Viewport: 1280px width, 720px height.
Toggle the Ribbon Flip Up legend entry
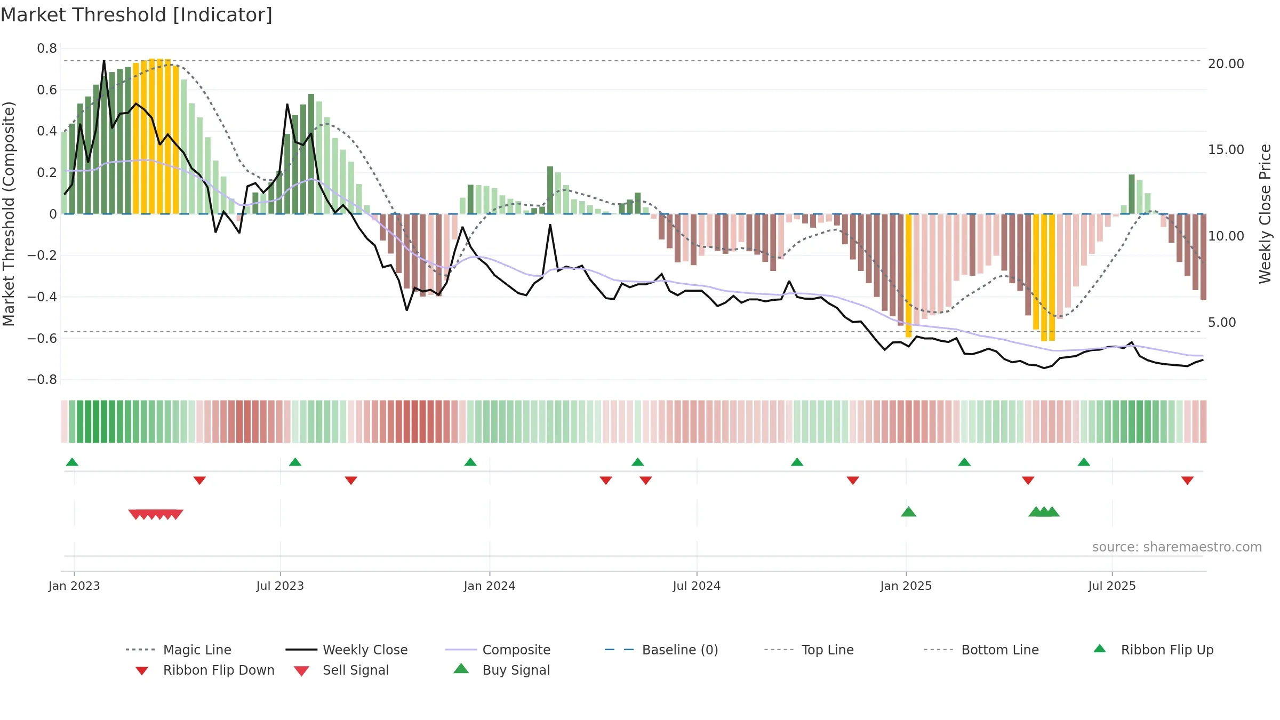pyautogui.click(x=1153, y=650)
